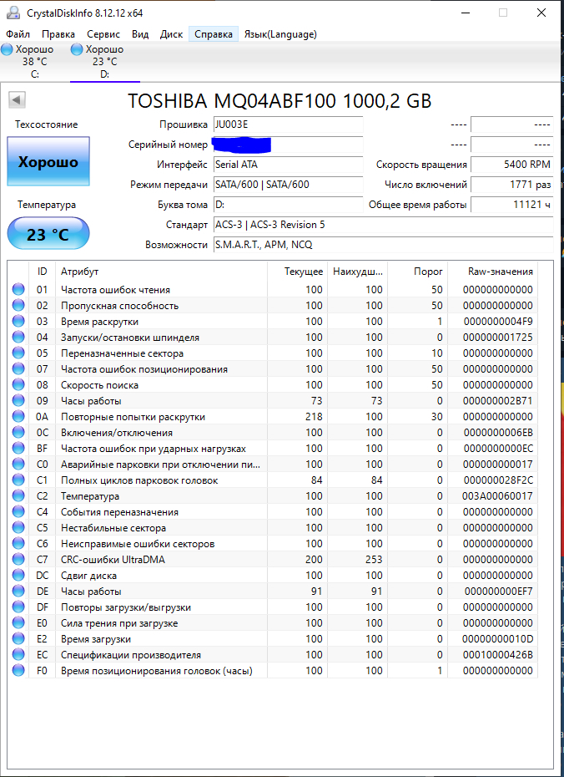The height and width of the screenshot is (777, 564).
Task: Open the Язык(Language) menu
Action: (280, 34)
